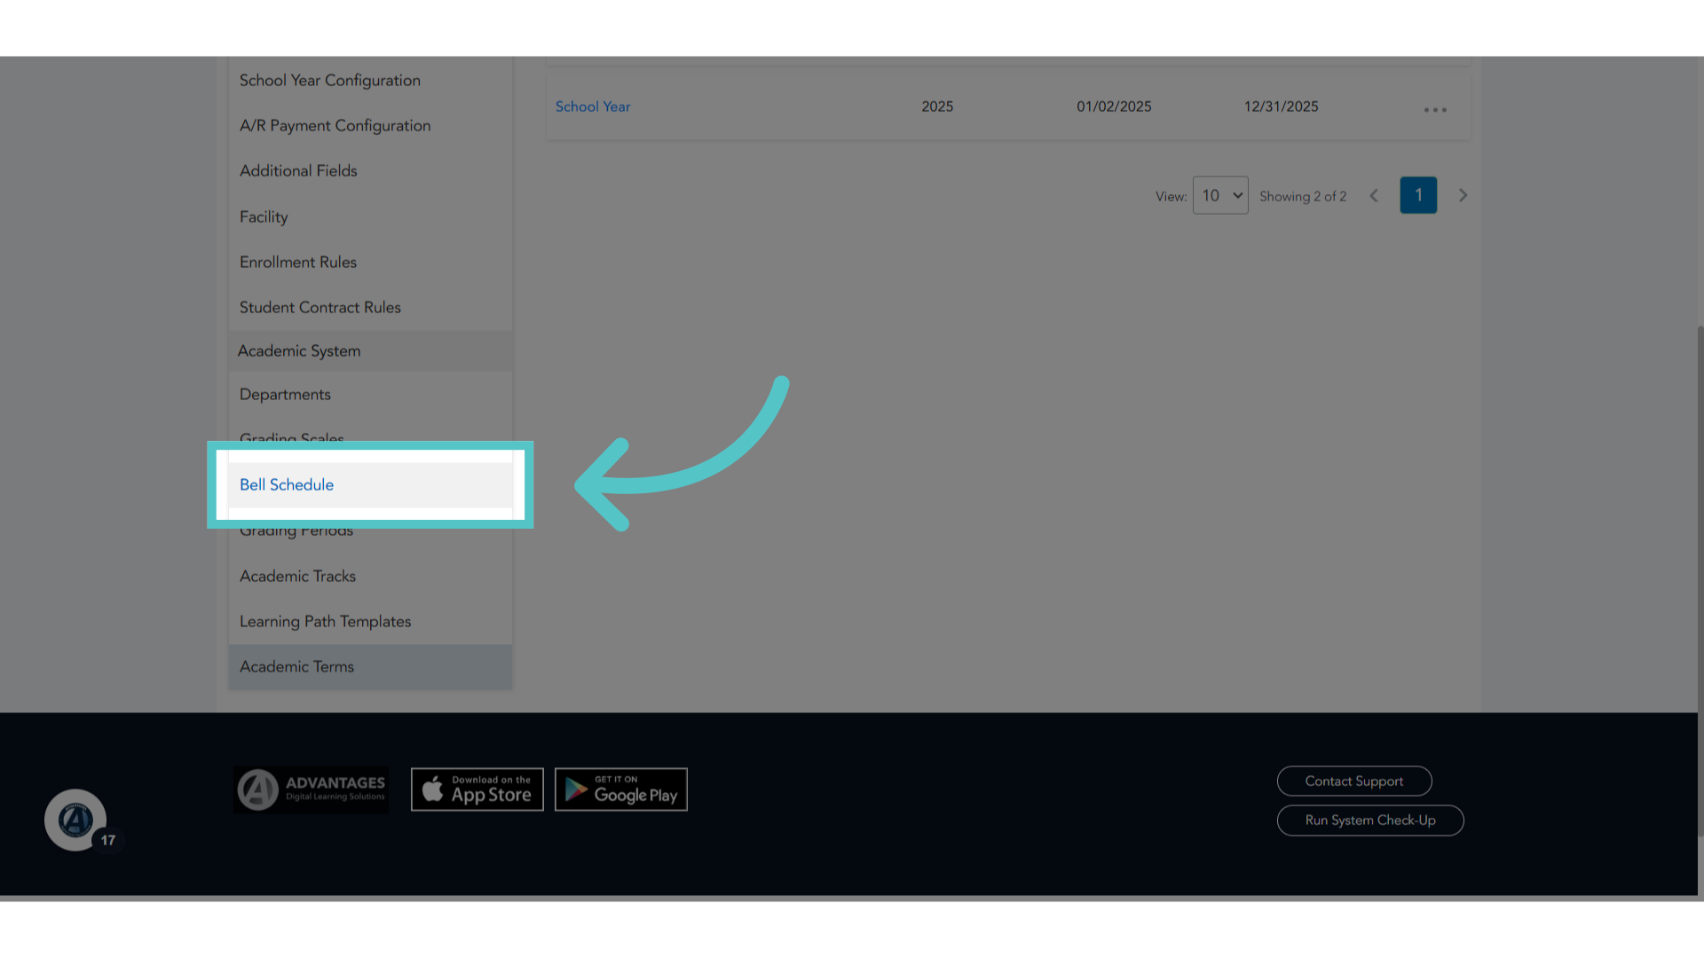The width and height of the screenshot is (1704, 958).
Task: Select page 1 in pagination
Action: coord(1418,195)
